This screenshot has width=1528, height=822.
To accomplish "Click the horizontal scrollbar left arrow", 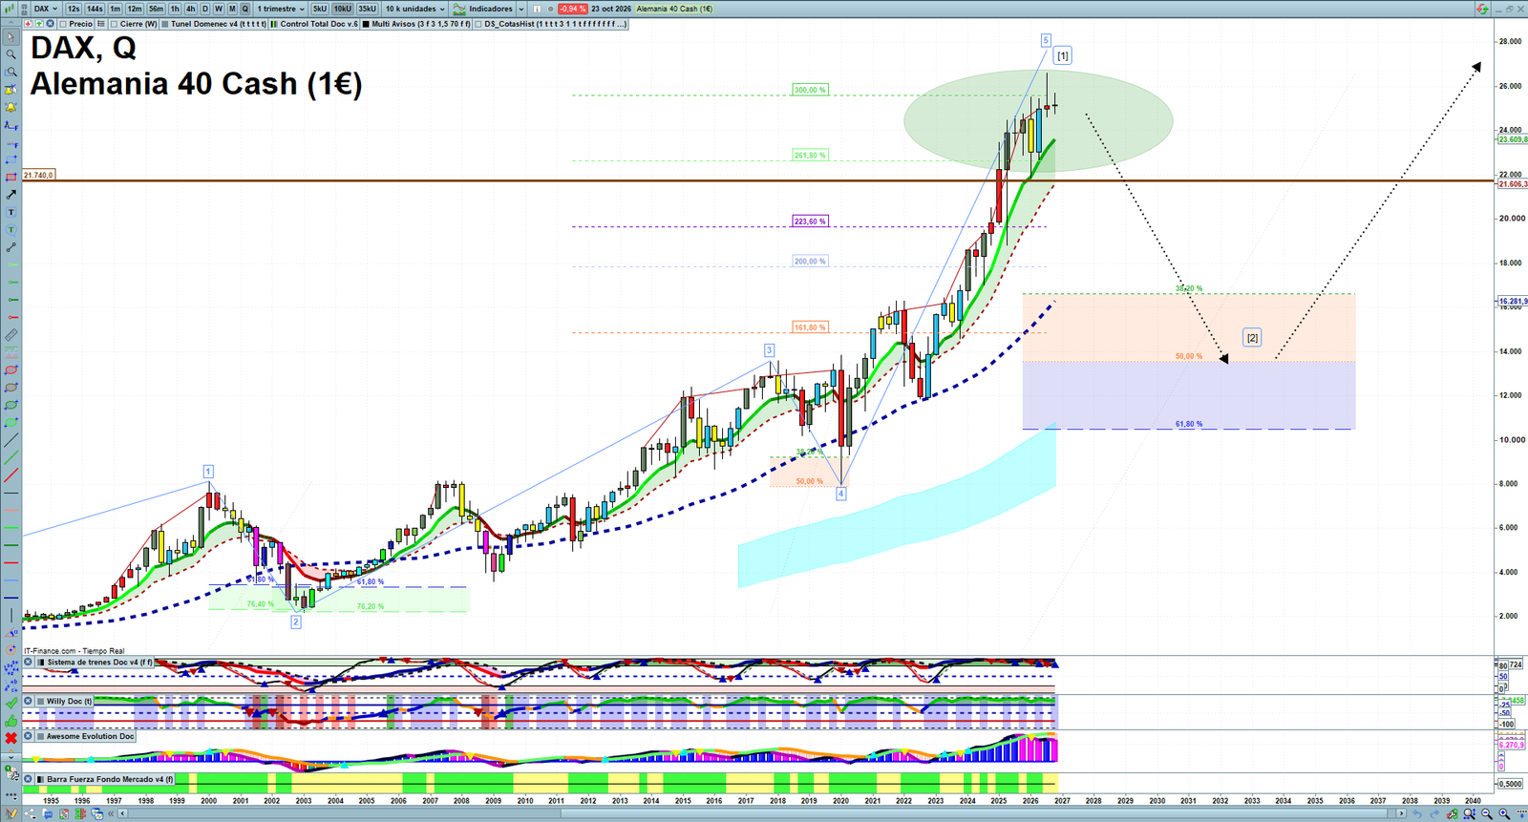I will (122, 814).
